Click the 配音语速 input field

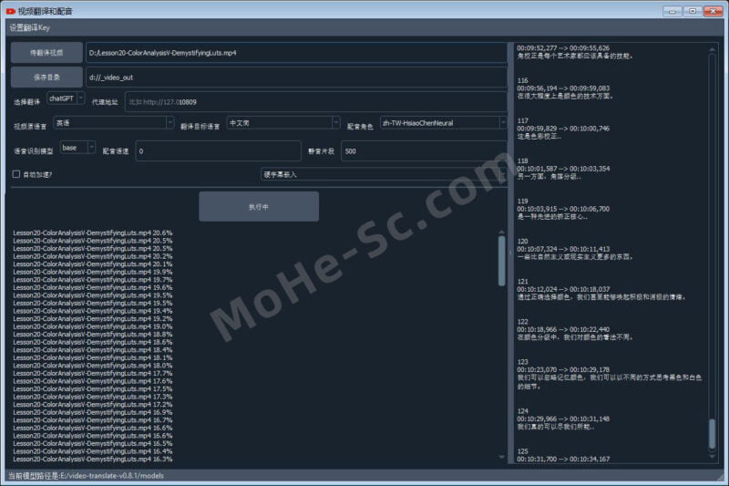(x=218, y=150)
